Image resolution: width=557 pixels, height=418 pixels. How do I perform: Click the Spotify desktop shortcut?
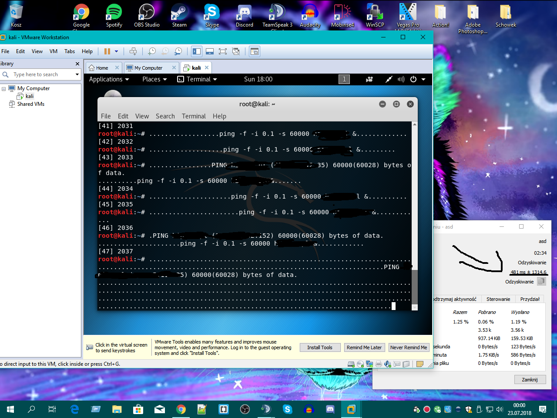pyautogui.click(x=114, y=16)
